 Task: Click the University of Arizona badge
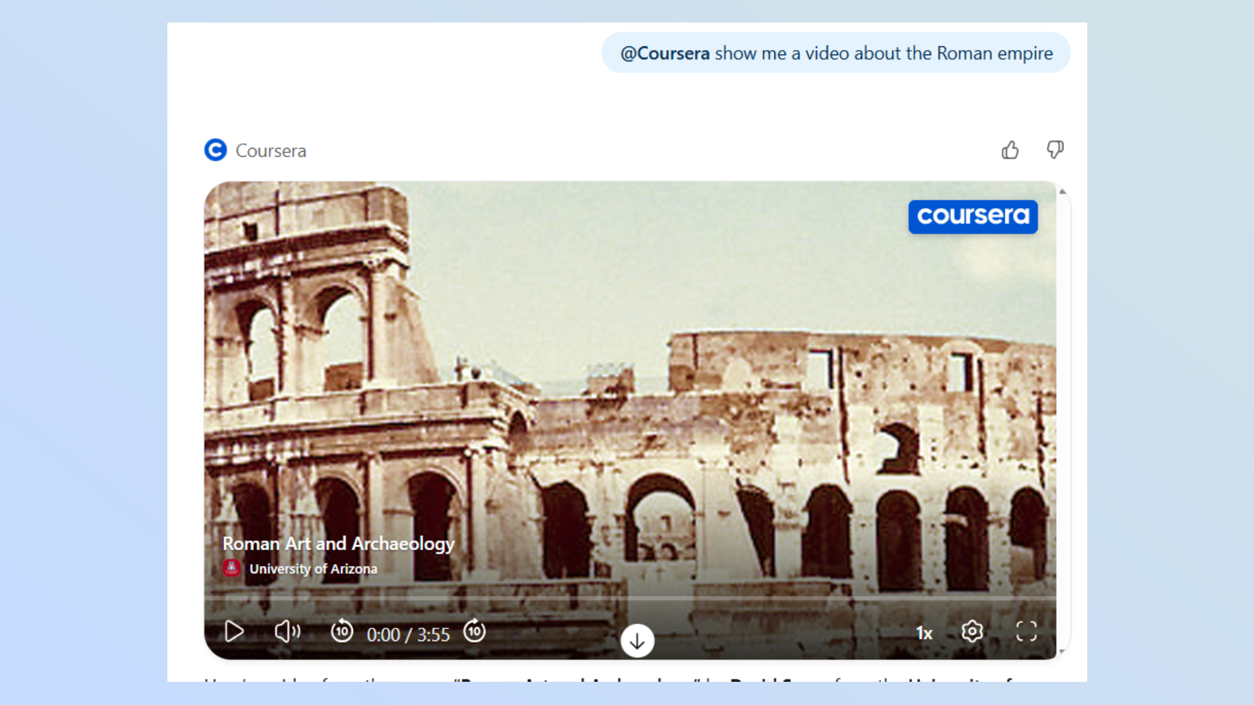tap(233, 568)
